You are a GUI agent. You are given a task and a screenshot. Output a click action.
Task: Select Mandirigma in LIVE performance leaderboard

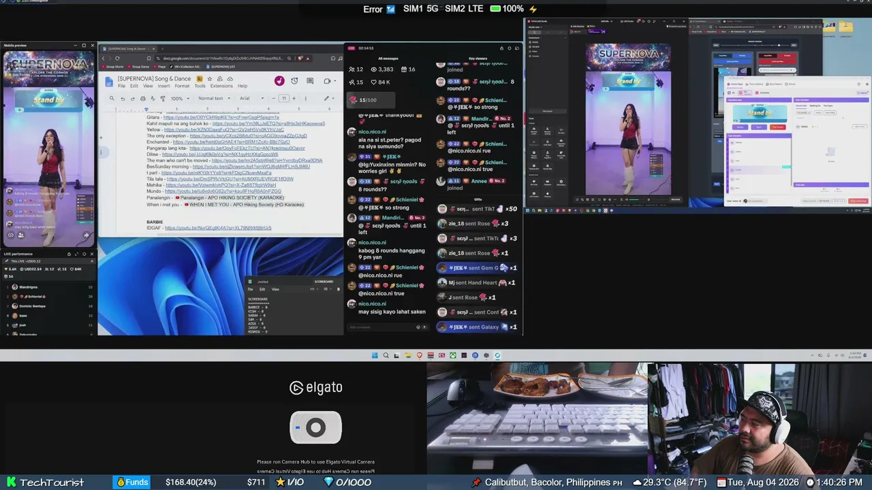48,287
